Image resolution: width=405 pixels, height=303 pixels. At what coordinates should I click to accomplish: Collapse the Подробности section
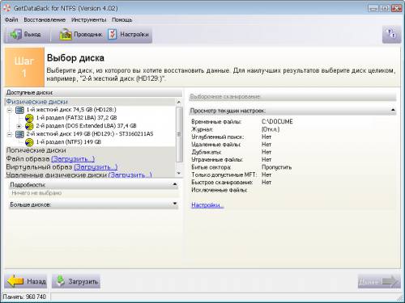(175, 184)
